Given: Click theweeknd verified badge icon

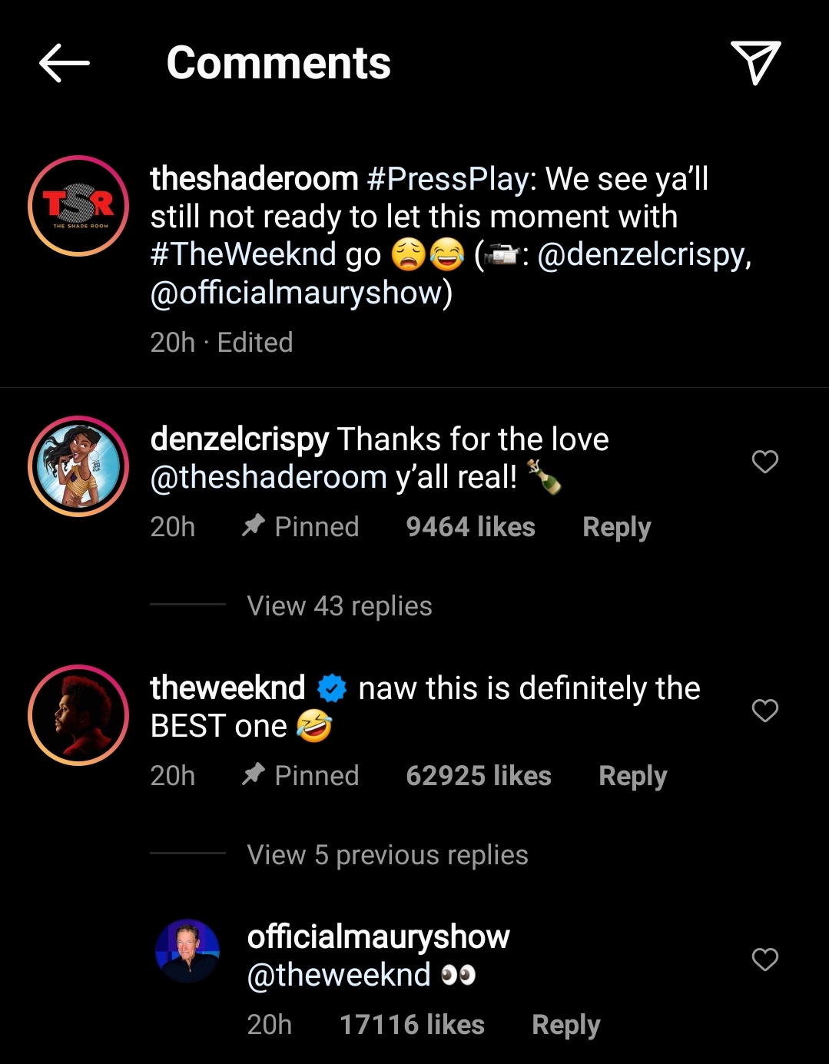Looking at the screenshot, I should pos(332,688).
